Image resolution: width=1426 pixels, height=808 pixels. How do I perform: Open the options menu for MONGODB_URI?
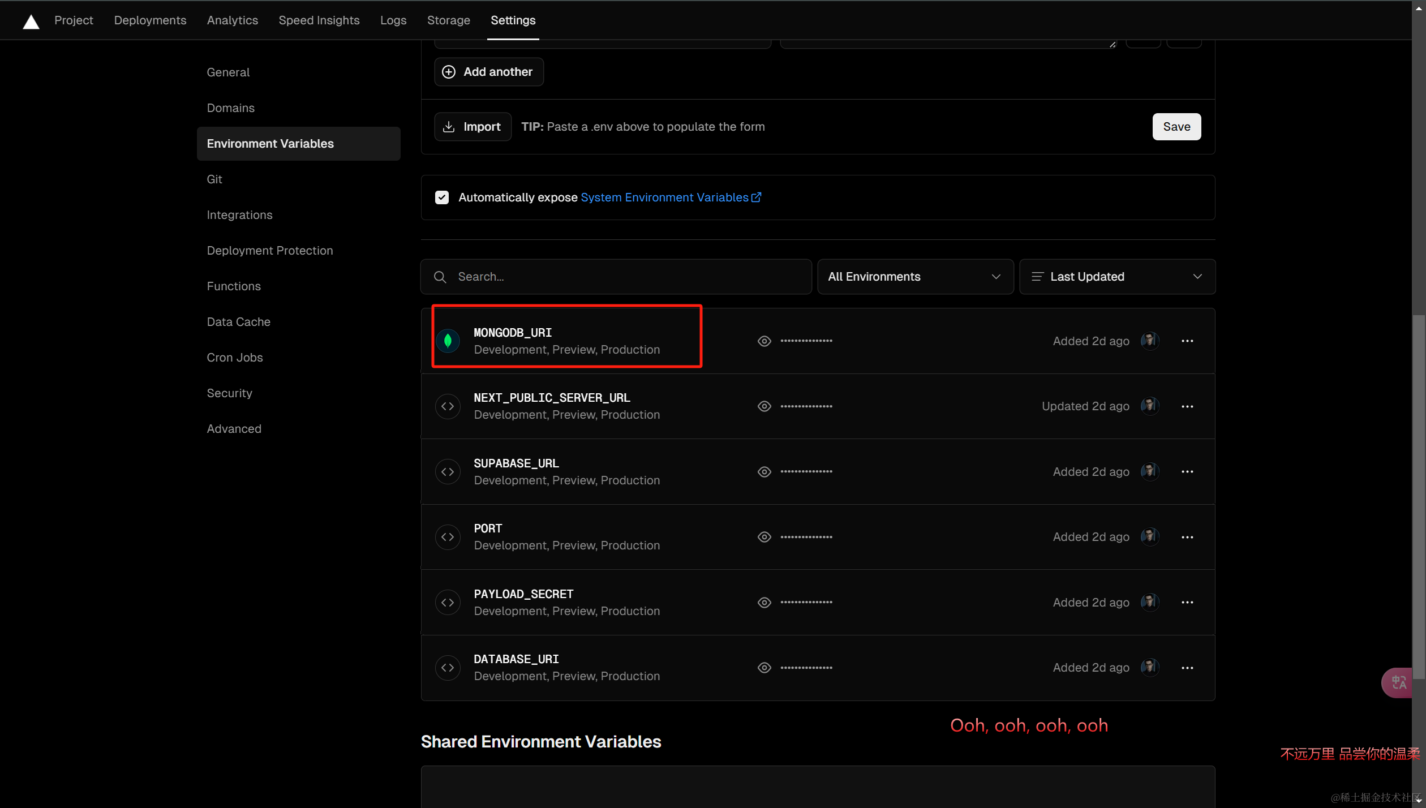coord(1187,341)
